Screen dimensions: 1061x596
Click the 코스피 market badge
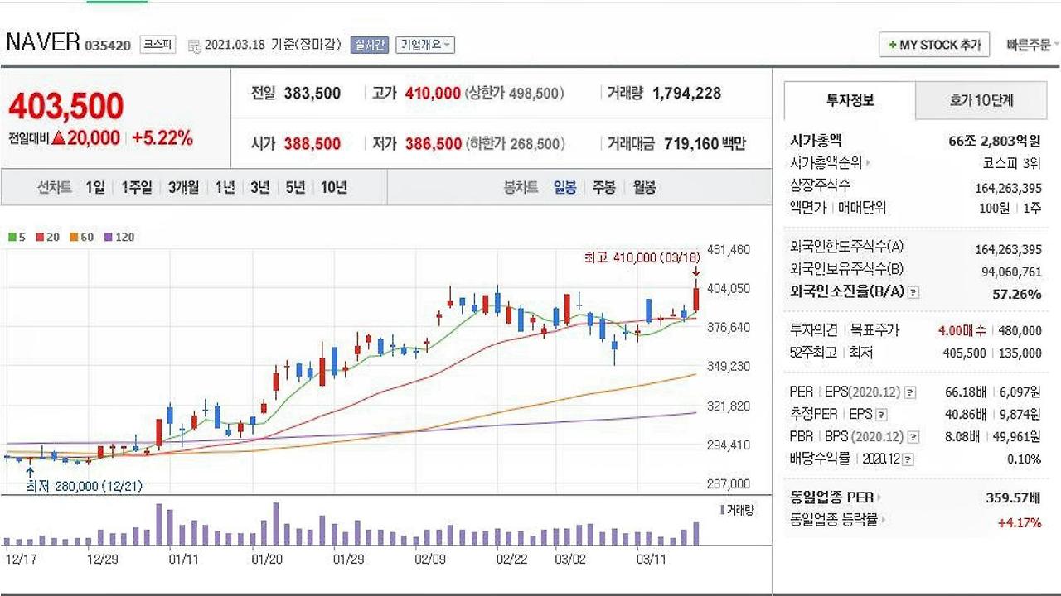[157, 45]
